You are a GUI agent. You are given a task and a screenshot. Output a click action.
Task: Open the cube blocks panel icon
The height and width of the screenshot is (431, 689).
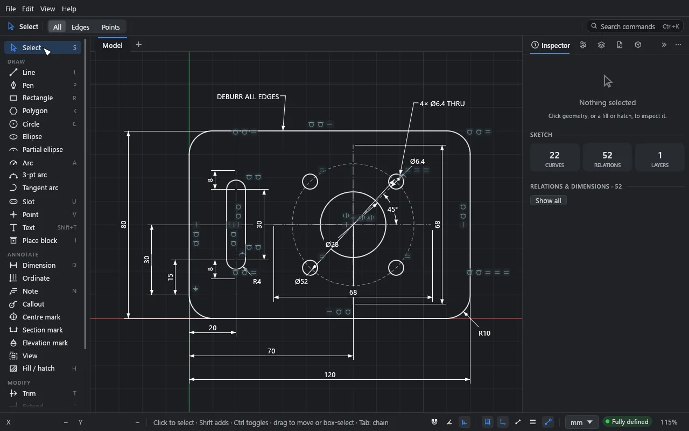click(x=638, y=45)
